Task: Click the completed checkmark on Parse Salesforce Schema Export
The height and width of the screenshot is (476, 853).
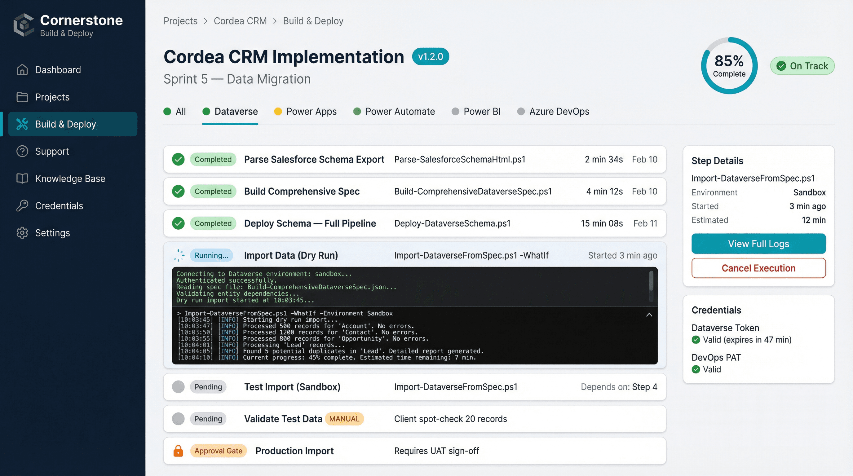Action: (x=178, y=159)
